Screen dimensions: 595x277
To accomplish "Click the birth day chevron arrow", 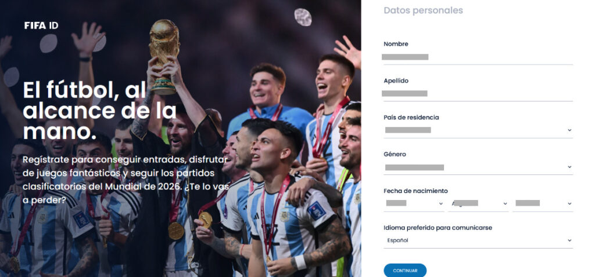I will (440, 203).
